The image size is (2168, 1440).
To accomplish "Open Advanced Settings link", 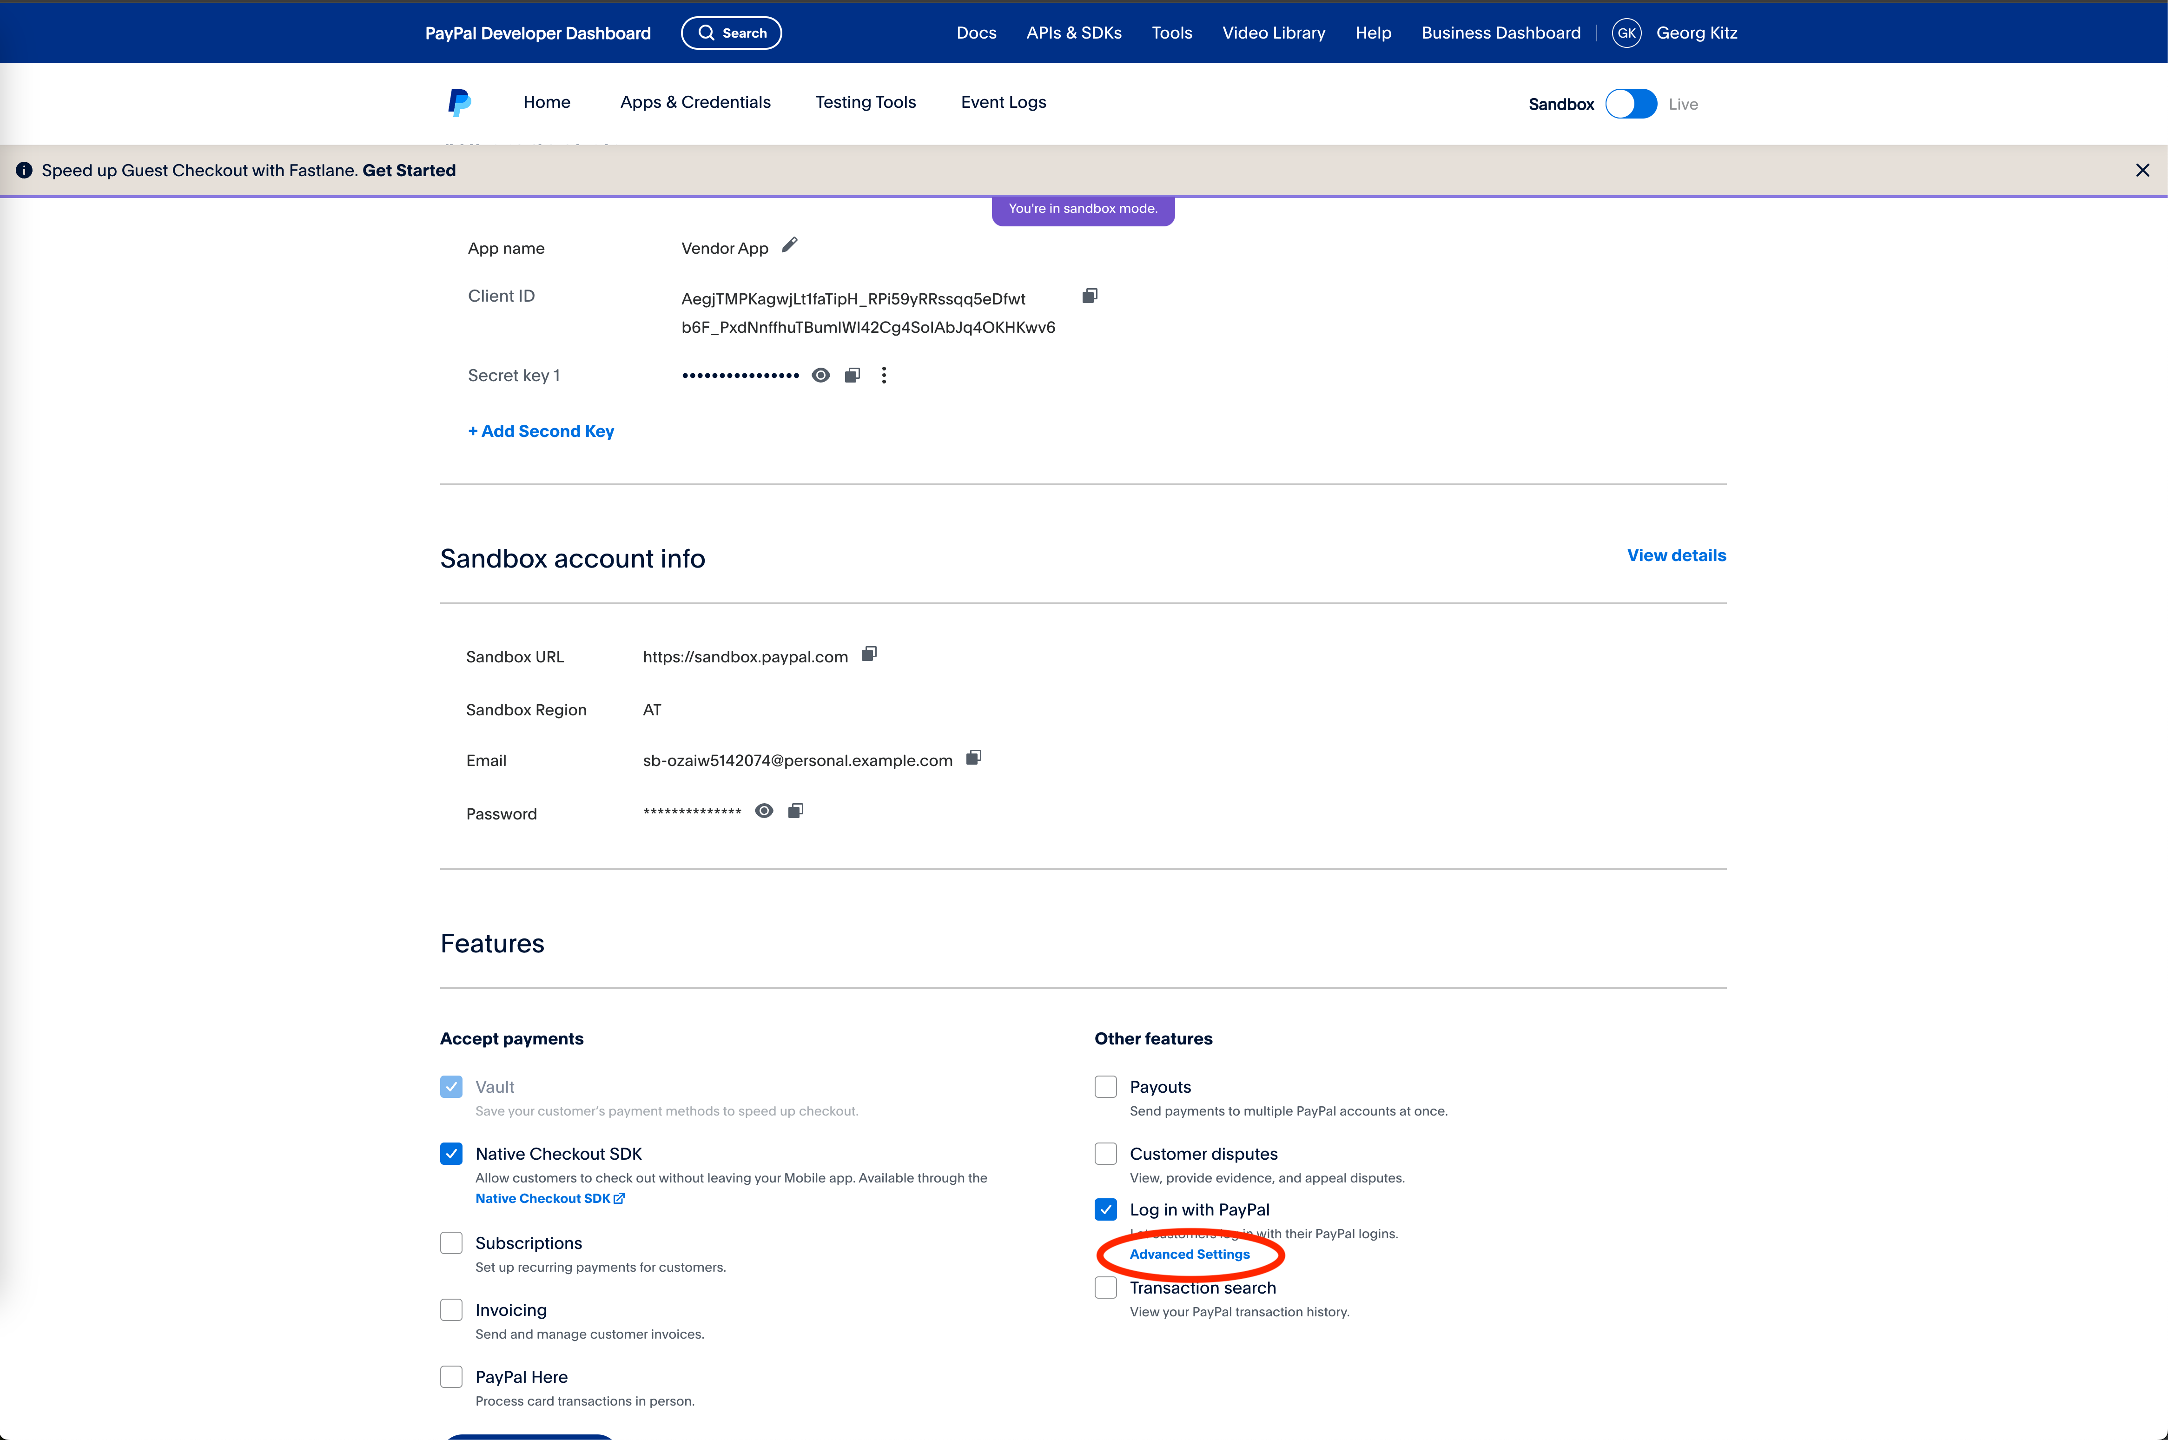I will click(x=1189, y=1255).
